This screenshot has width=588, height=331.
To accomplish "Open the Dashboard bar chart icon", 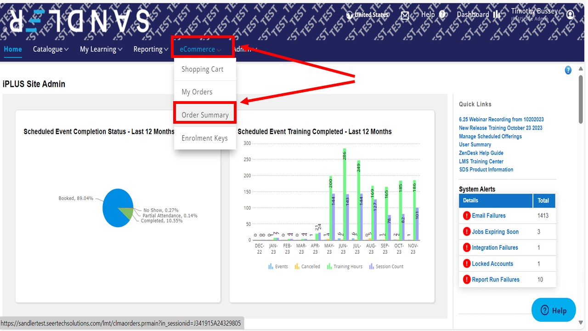I will click(497, 15).
